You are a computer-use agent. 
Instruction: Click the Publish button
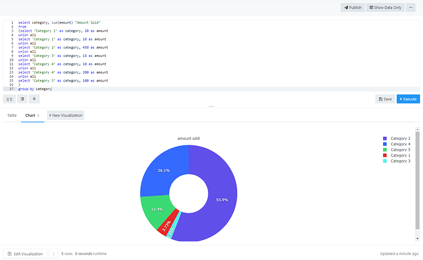click(352, 7)
